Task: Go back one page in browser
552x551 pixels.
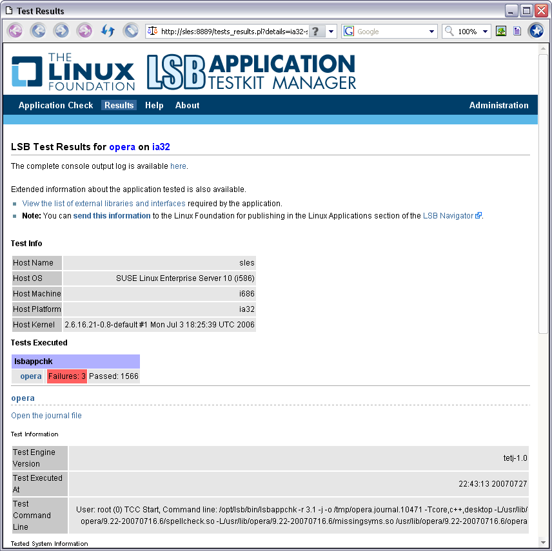Action: [38, 31]
